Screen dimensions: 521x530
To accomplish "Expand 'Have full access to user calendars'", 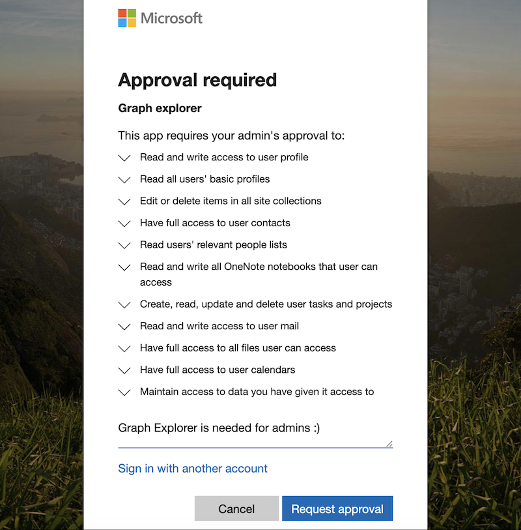I will (x=124, y=370).
